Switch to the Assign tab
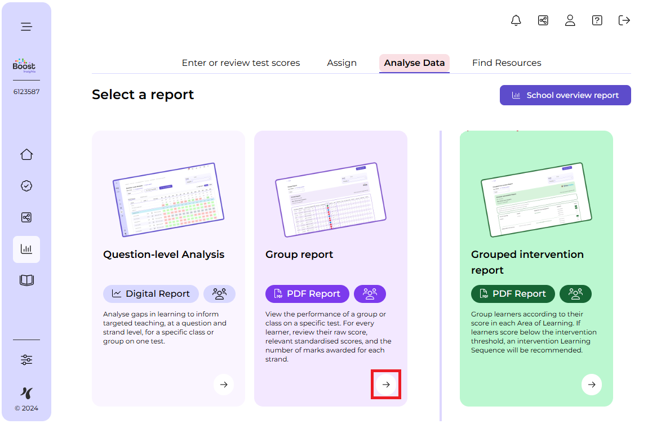The image size is (661, 424). 341,63
